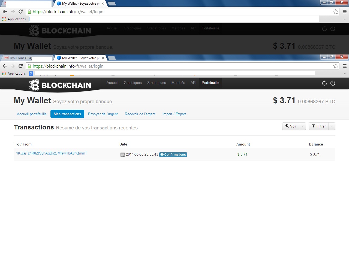Click the Voir button
The width and height of the screenshot is (349, 279).
tap(291, 126)
